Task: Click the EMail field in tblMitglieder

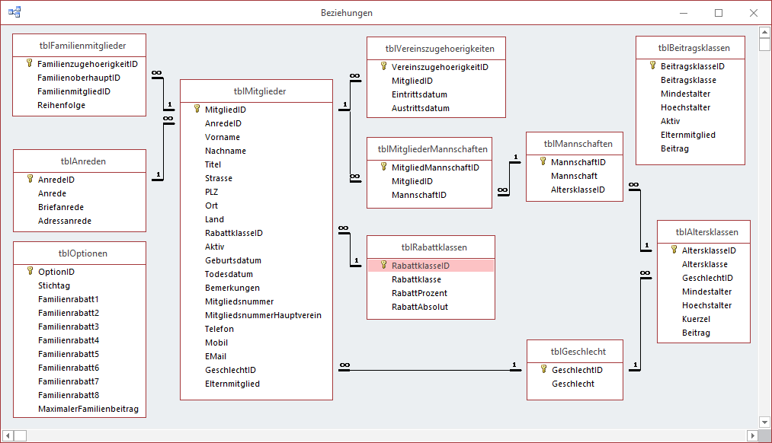Action: pyautogui.click(x=216, y=356)
